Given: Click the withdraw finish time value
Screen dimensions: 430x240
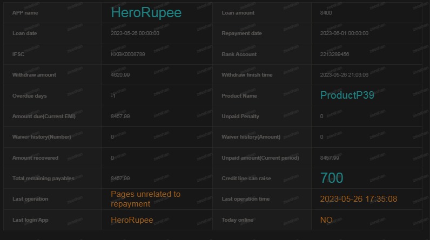Looking at the screenshot, I should click(x=344, y=75).
